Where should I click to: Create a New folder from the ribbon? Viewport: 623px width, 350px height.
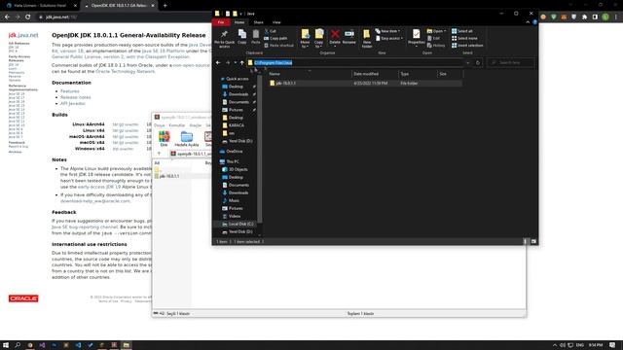coord(367,39)
